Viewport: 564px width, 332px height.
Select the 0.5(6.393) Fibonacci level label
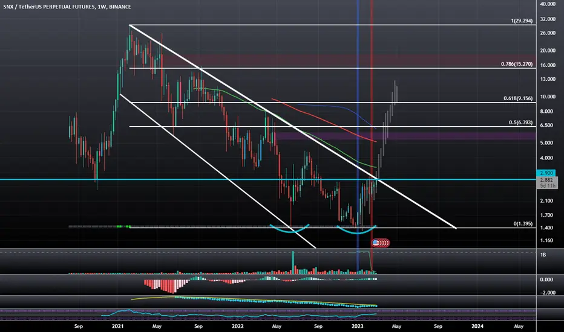click(x=520, y=123)
